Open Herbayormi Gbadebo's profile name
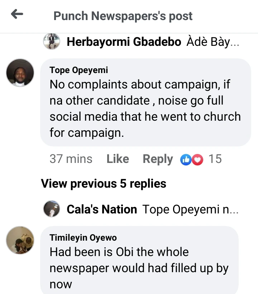The width and height of the screenshot is (258, 294). click(124, 42)
